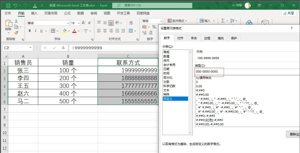
Task: Click the 共享 share button
Action: [289, 13]
